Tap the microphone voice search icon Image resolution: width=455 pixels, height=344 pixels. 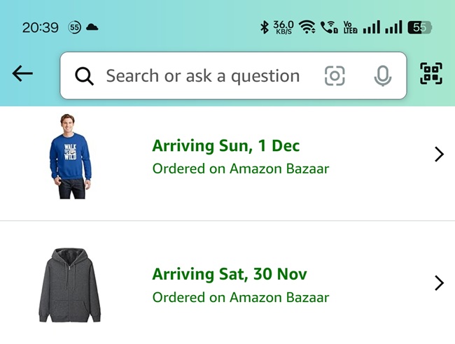382,76
